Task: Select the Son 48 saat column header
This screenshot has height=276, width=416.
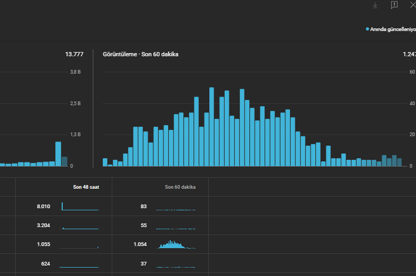Action: coord(86,187)
